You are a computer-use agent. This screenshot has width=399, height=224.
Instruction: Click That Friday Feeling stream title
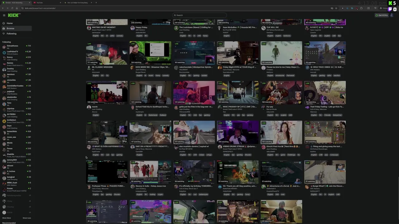coord(327,107)
